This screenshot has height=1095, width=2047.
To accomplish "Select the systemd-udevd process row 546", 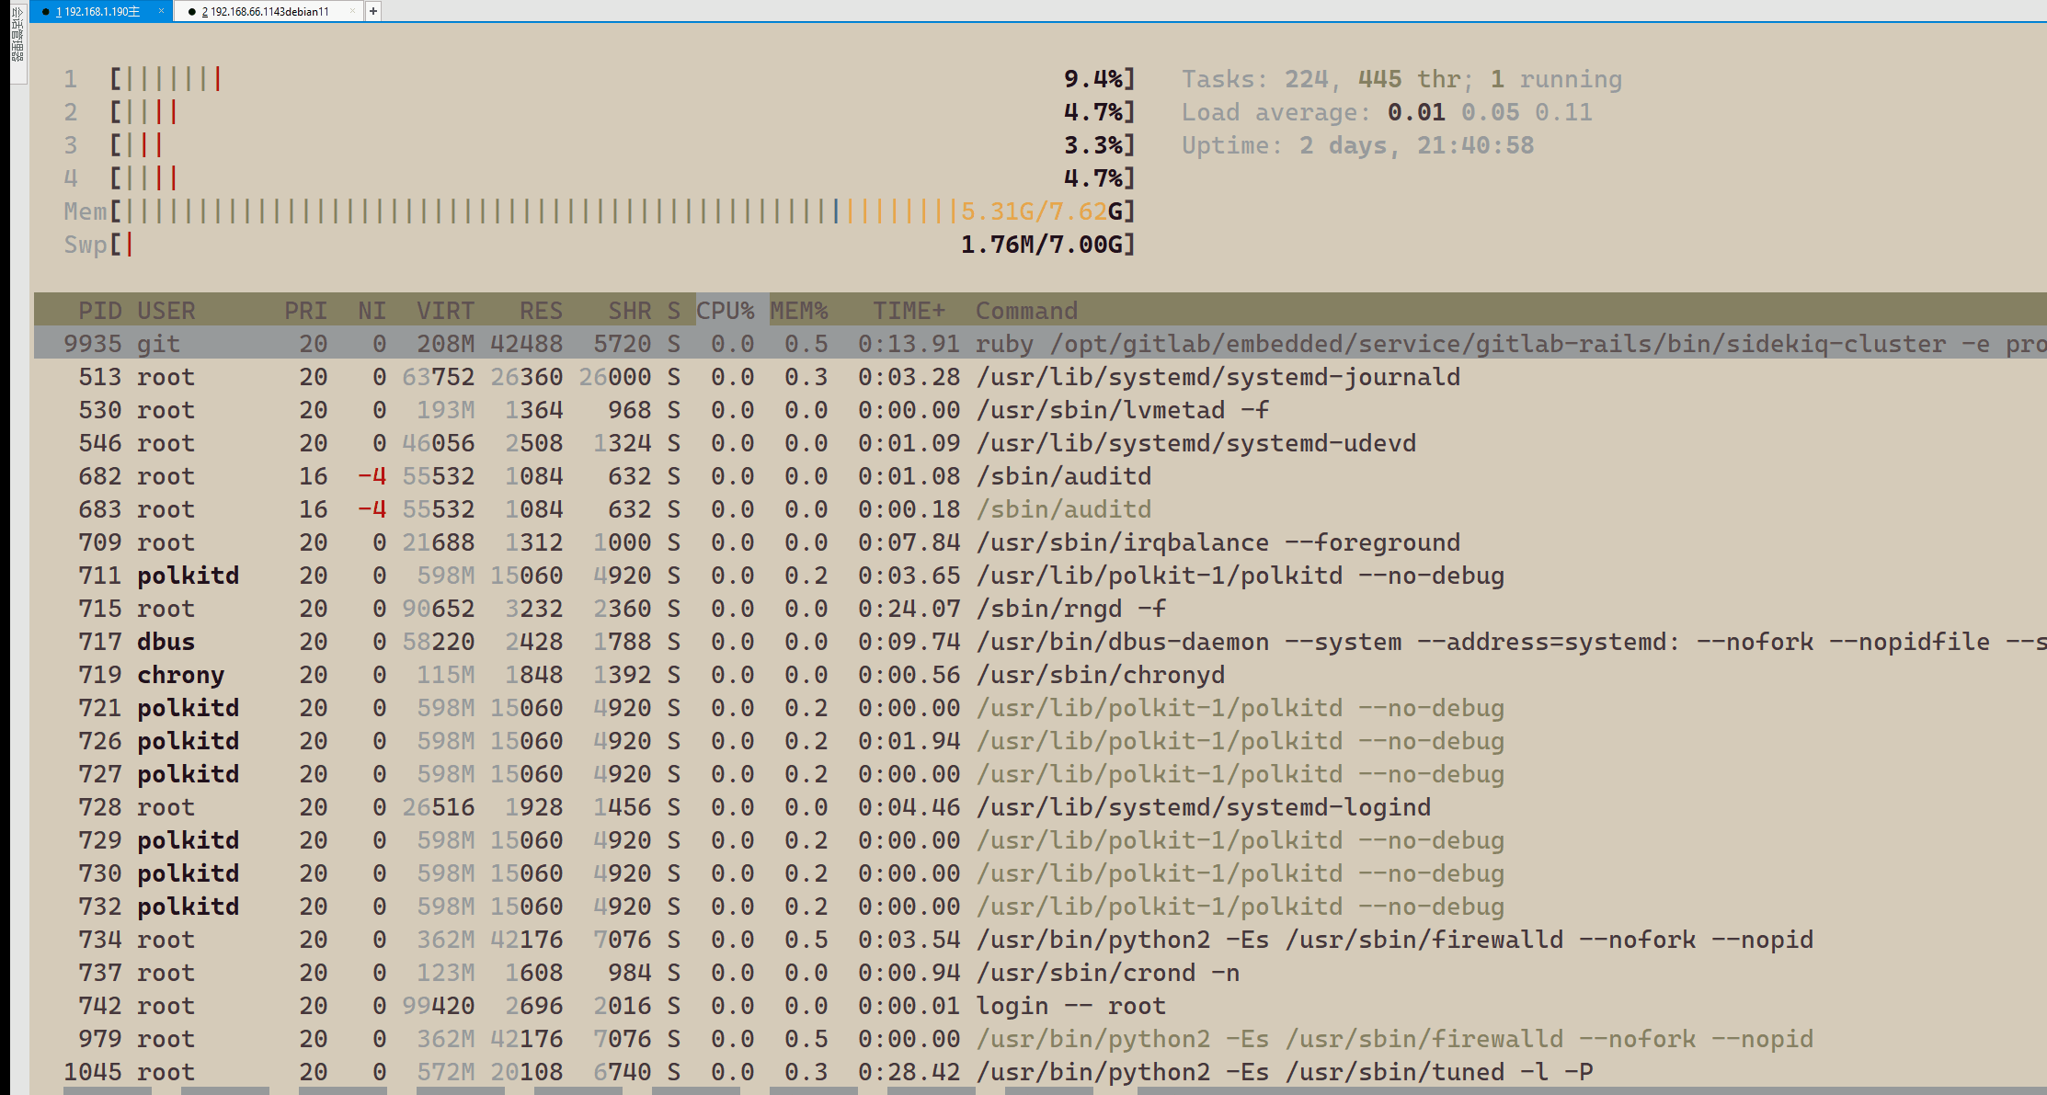I will click(x=1040, y=443).
